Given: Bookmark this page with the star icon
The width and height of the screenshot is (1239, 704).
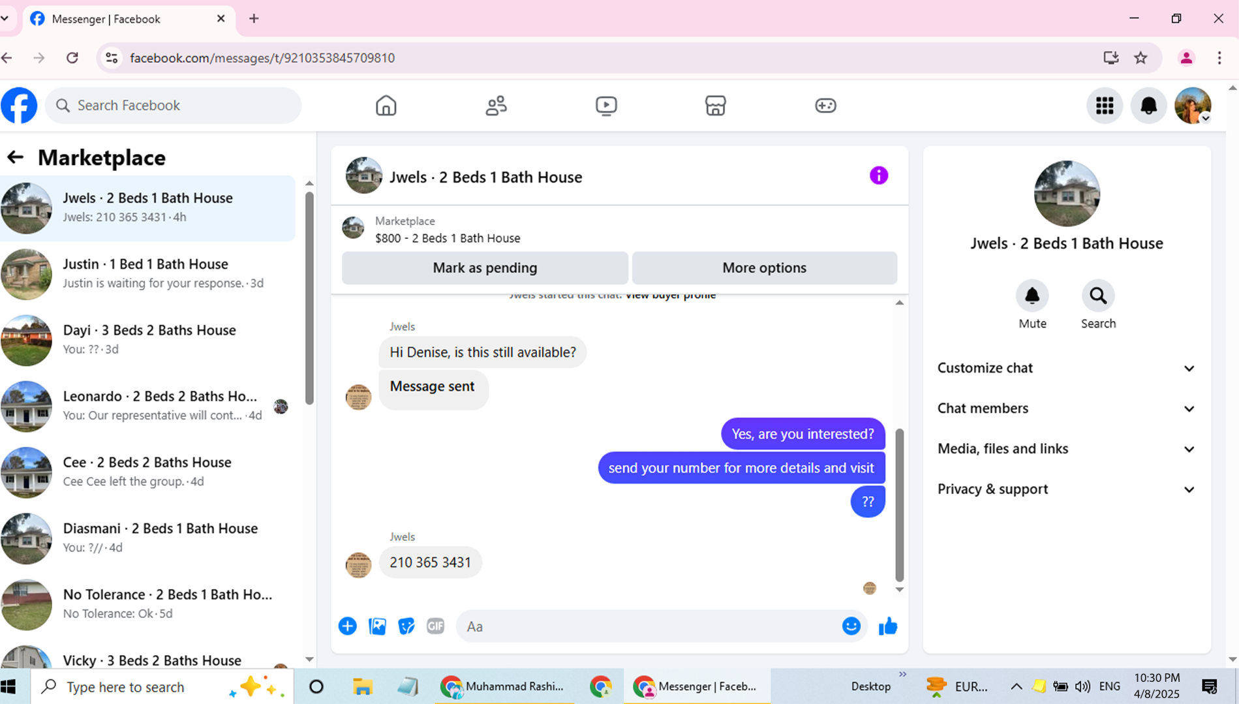Looking at the screenshot, I should point(1140,57).
